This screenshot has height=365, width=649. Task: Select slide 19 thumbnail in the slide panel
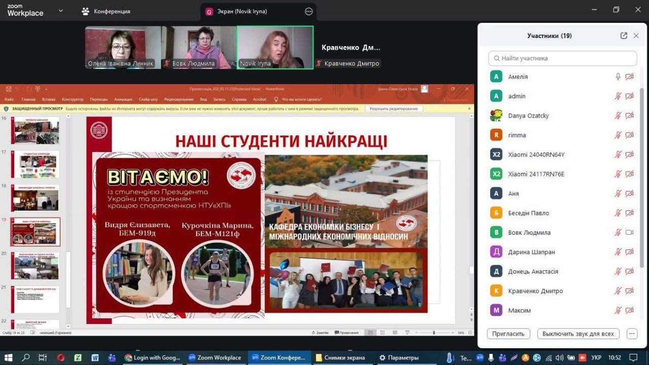tap(34, 232)
